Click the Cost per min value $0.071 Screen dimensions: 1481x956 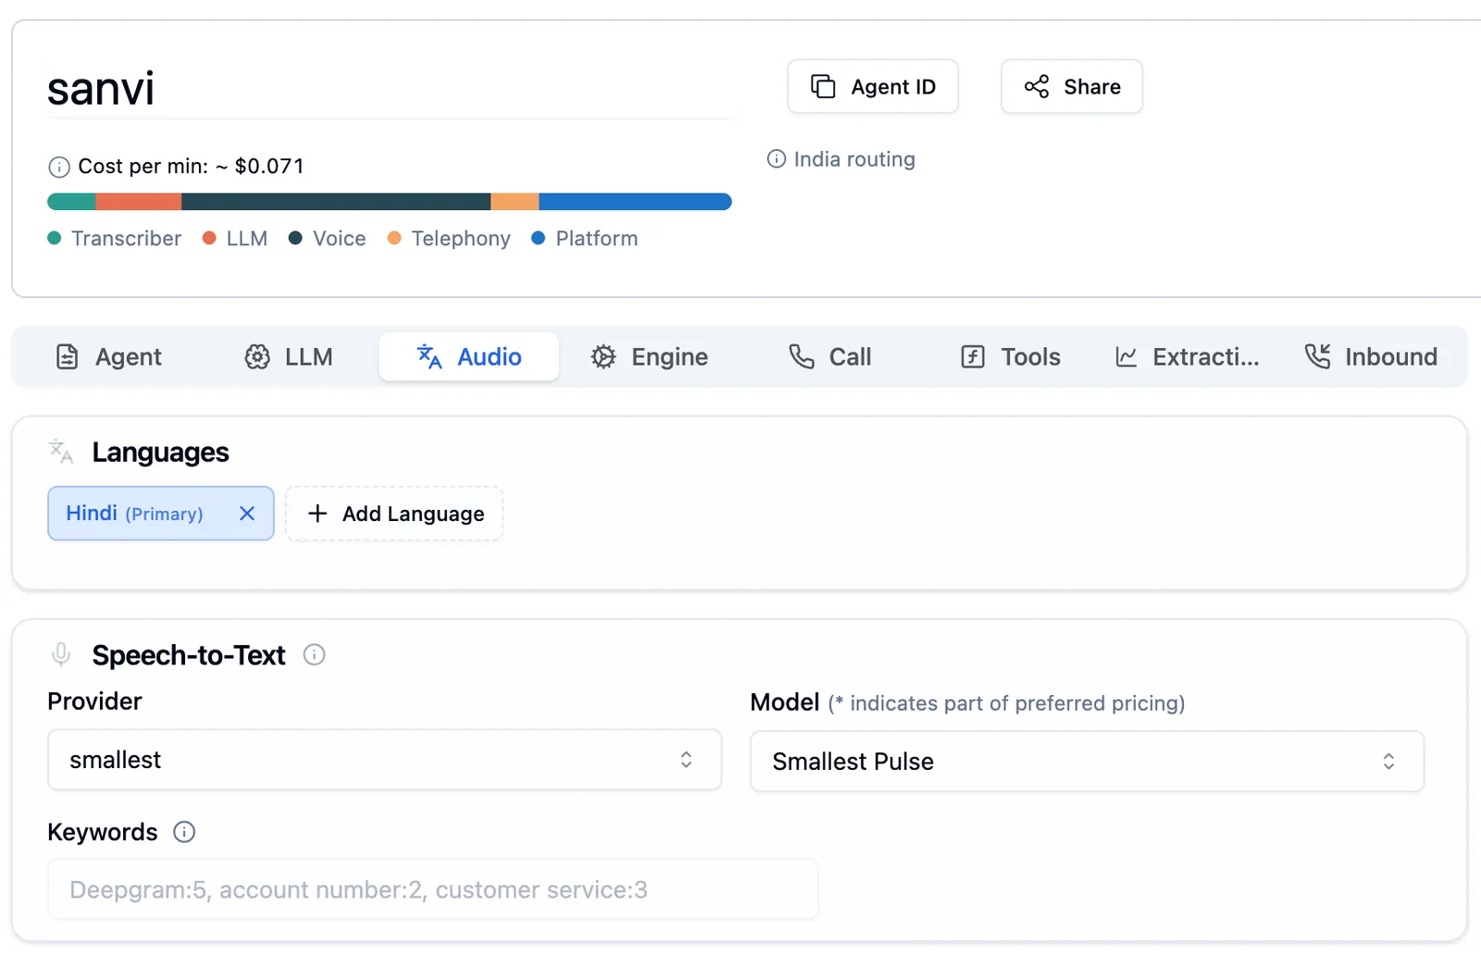(x=269, y=167)
